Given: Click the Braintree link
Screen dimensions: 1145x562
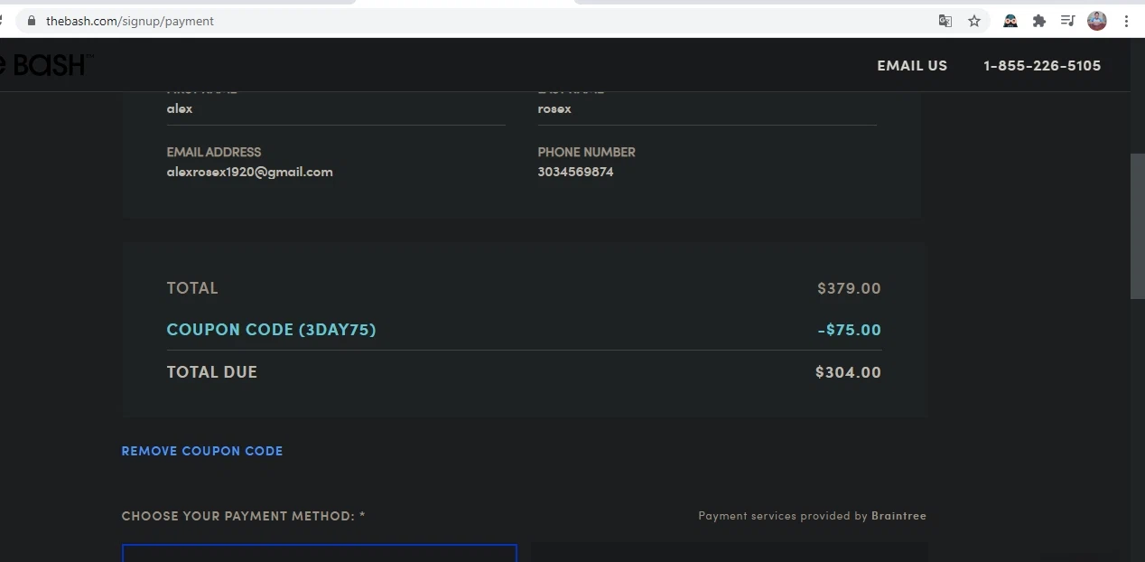Looking at the screenshot, I should tap(898, 516).
